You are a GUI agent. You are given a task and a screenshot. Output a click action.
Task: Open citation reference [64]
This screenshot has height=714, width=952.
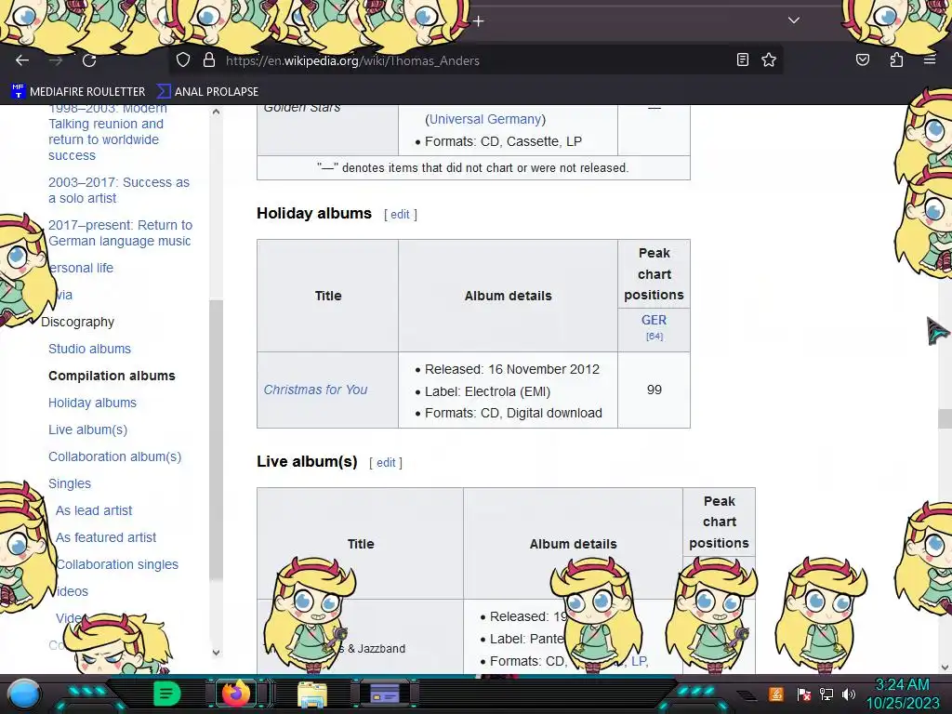pos(654,337)
